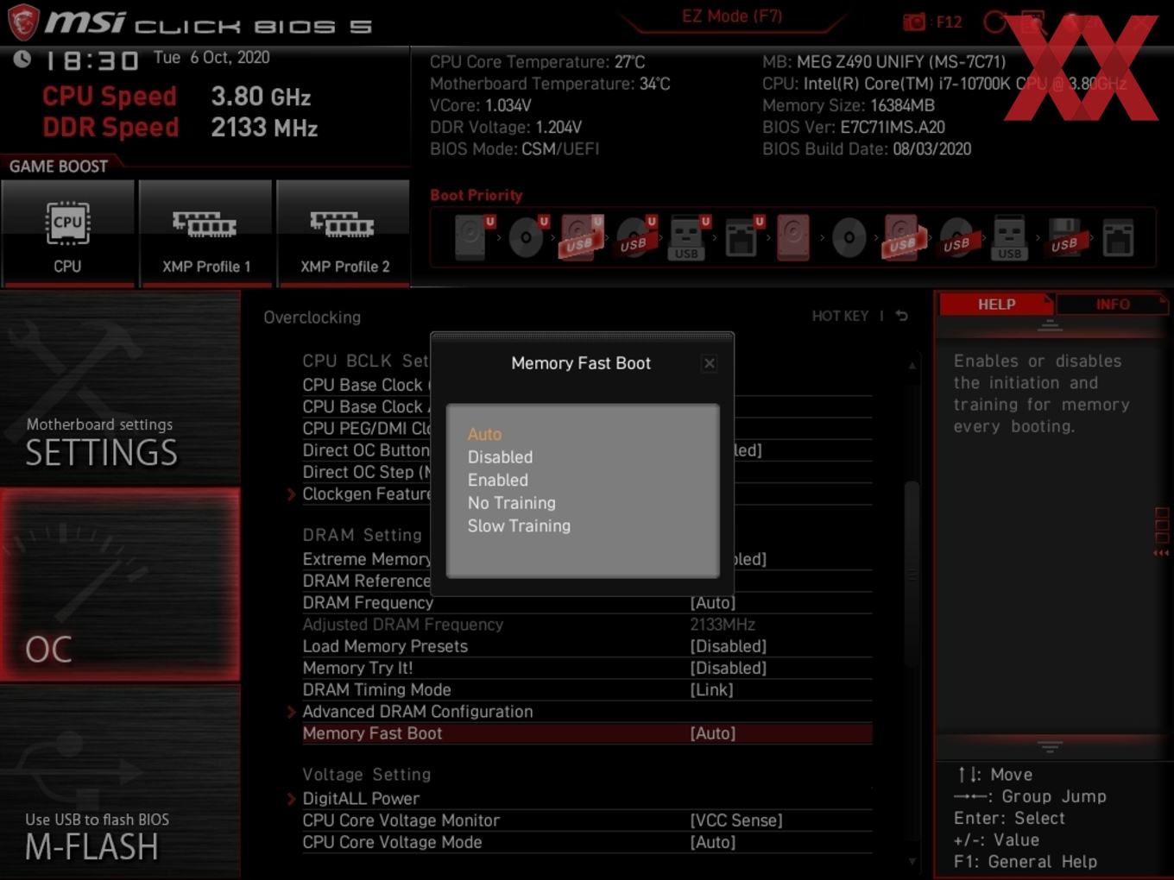The width and height of the screenshot is (1174, 880).
Task: Select legacy USB key boot icon
Action: (1009, 237)
